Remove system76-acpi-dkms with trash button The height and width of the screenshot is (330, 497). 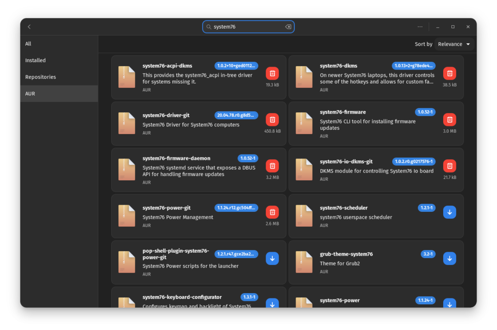(272, 73)
